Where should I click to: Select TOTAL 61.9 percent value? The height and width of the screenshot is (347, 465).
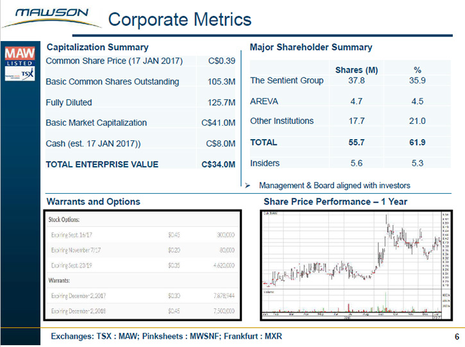418,142
